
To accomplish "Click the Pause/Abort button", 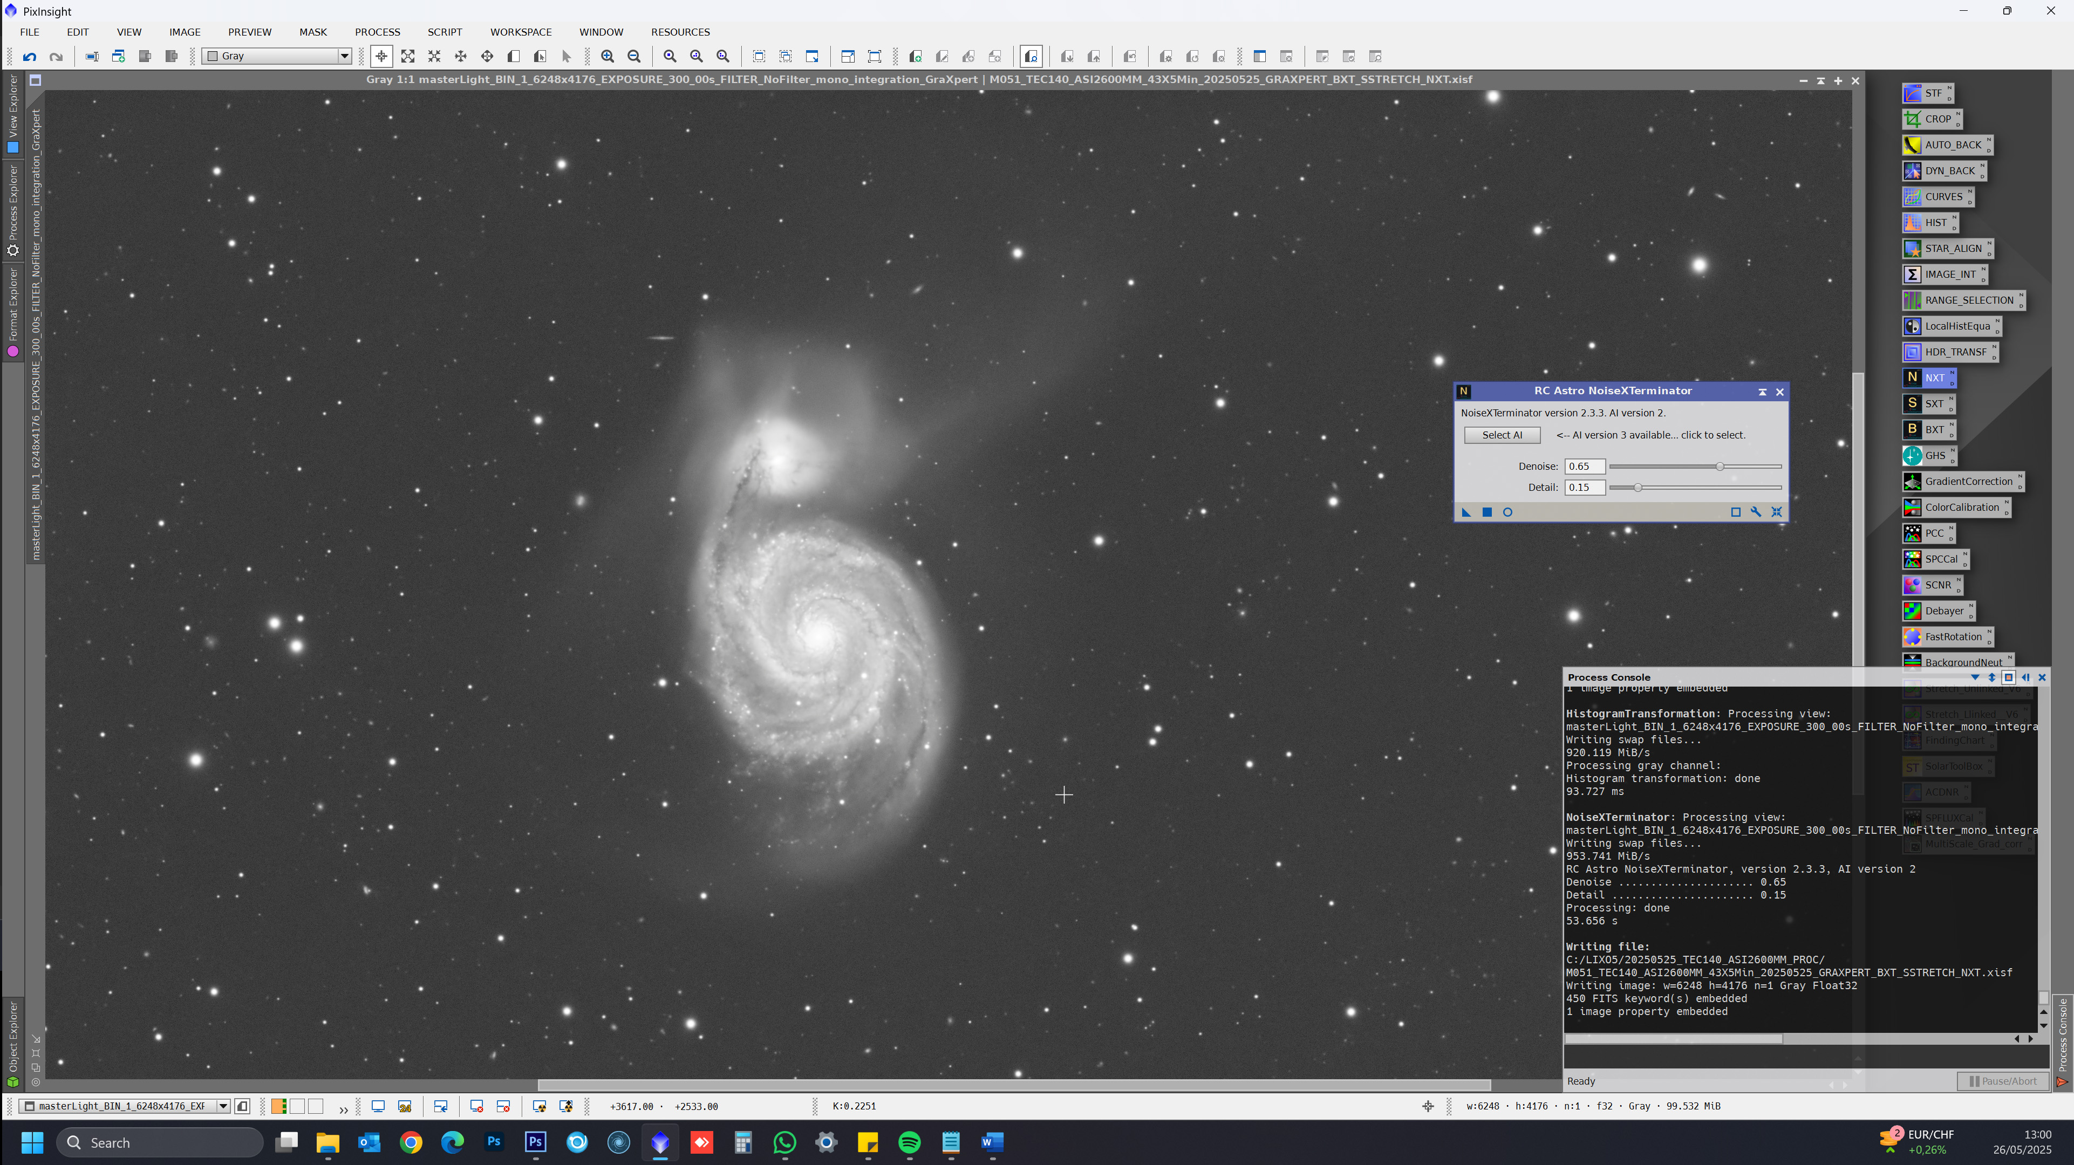I will click(x=2002, y=1081).
